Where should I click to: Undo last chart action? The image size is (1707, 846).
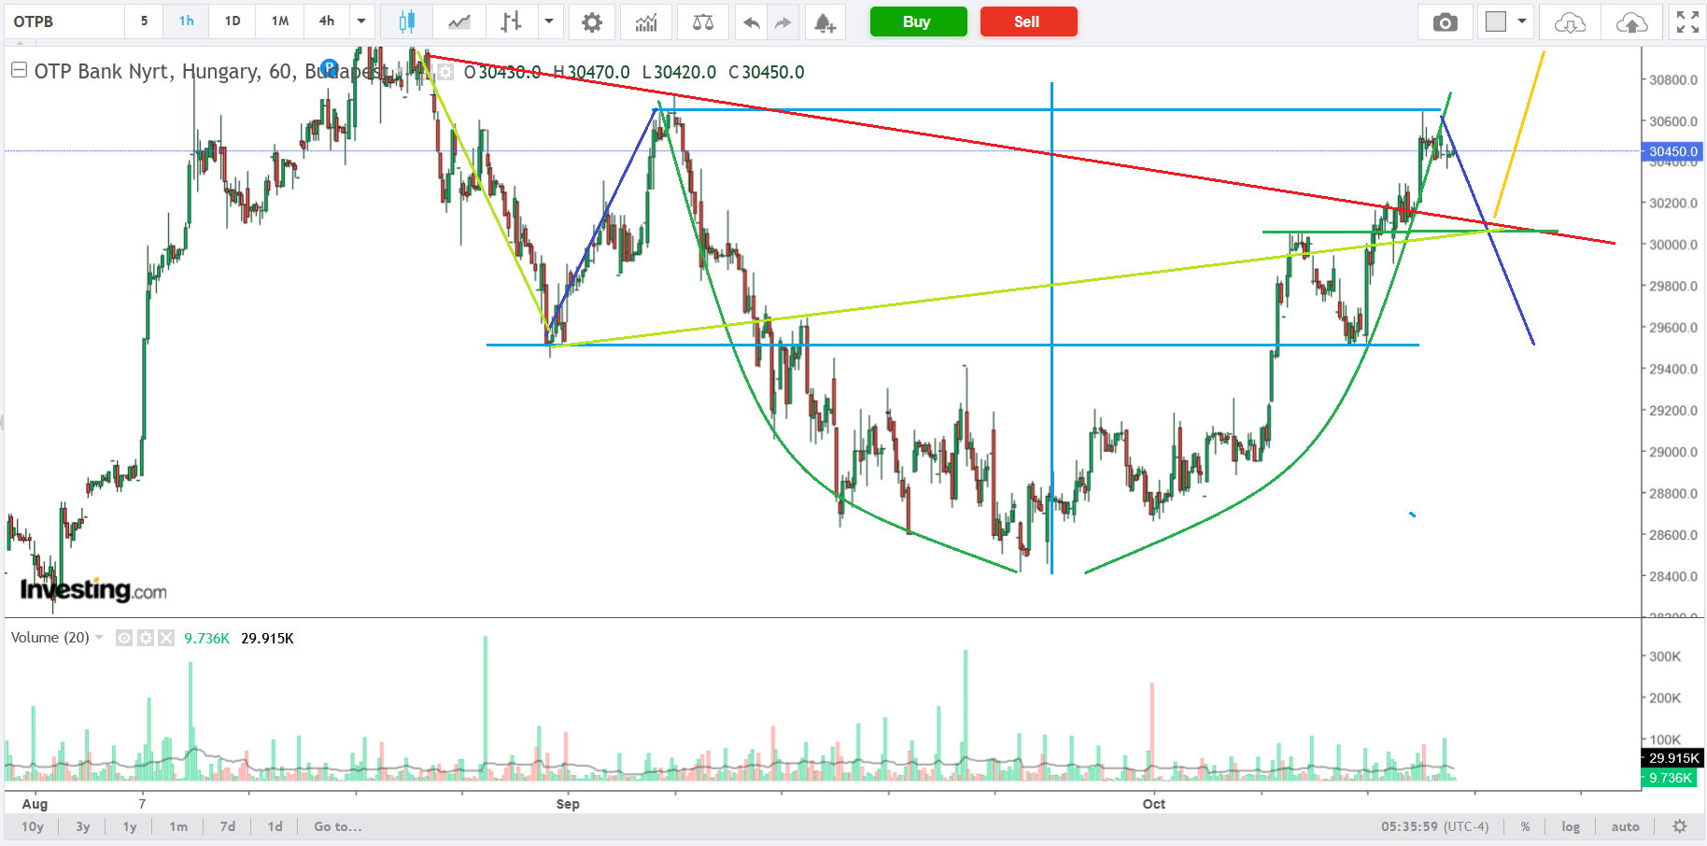coord(751,21)
